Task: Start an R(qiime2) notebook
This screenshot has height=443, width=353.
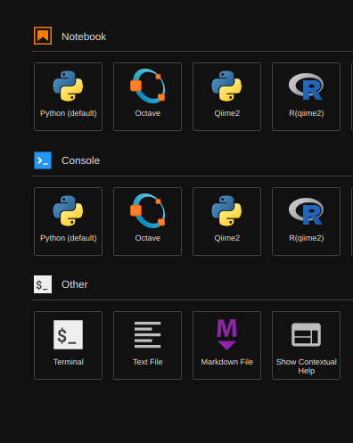Action: 306,96
